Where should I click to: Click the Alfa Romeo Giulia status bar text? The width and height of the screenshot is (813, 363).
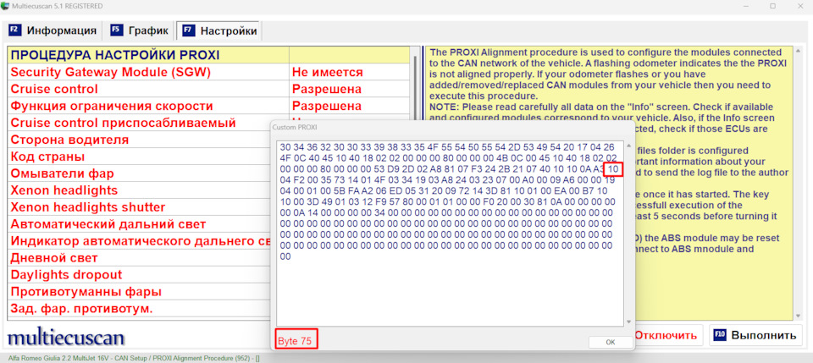134,358
